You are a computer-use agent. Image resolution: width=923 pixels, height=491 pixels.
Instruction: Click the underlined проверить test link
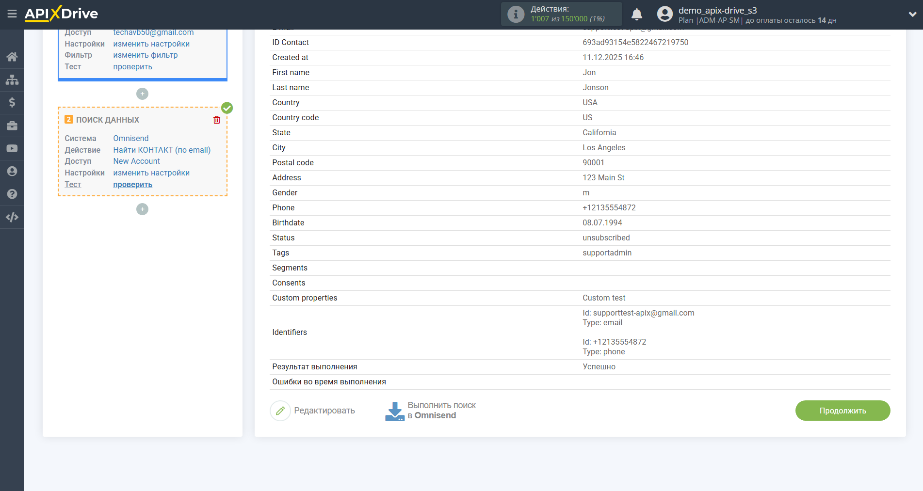132,185
